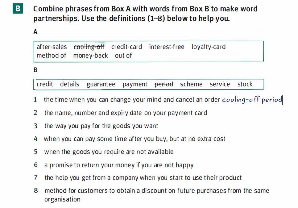Viewport: 298px width, 208px height.
Task: Click the word "payment" in Box B
Action: coord(135,84)
